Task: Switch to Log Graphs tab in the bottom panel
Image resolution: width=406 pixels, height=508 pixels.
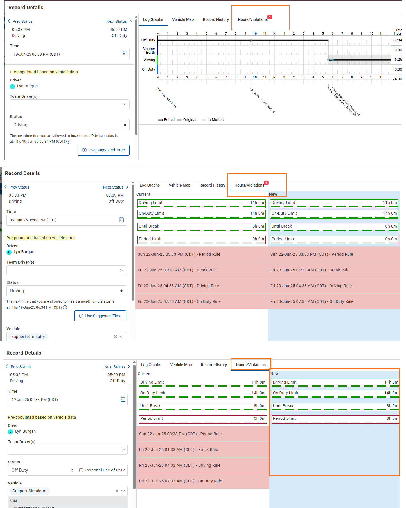Action: click(151, 365)
